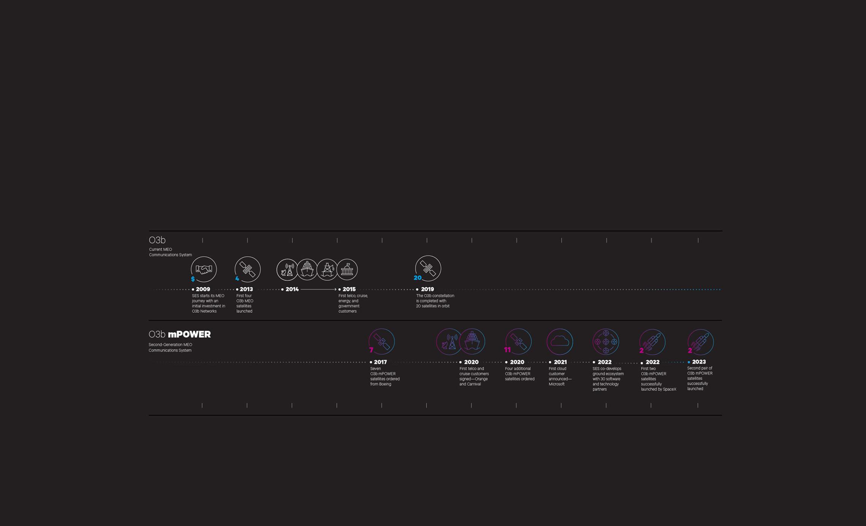
Task: Select the satellite icon above 2013
Action: (x=248, y=269)
